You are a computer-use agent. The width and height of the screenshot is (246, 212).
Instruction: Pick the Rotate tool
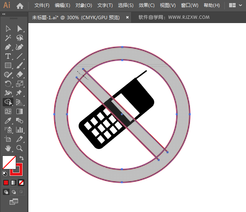pyautogui.click(x=8, y=84)
